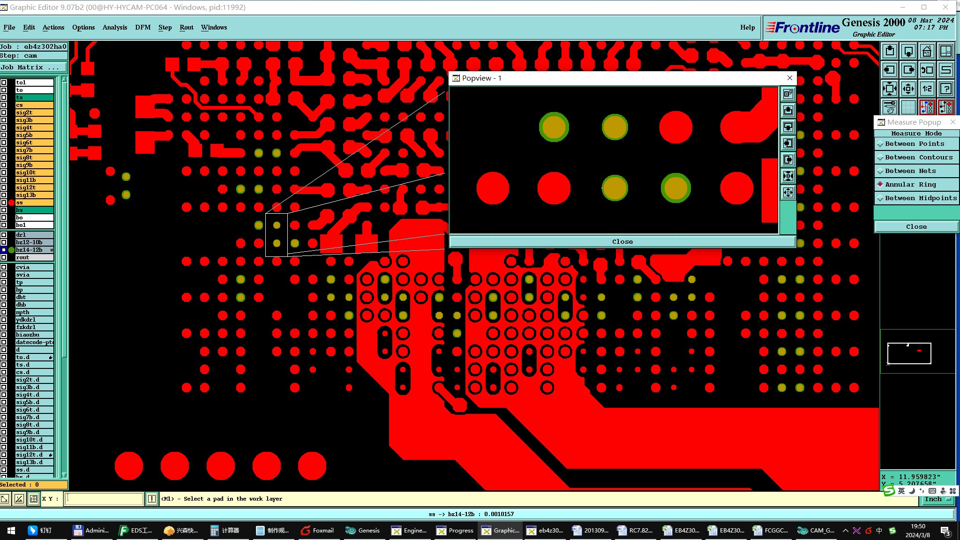Click zoom-in converge icon in Popview toolbar

point(788,176)
